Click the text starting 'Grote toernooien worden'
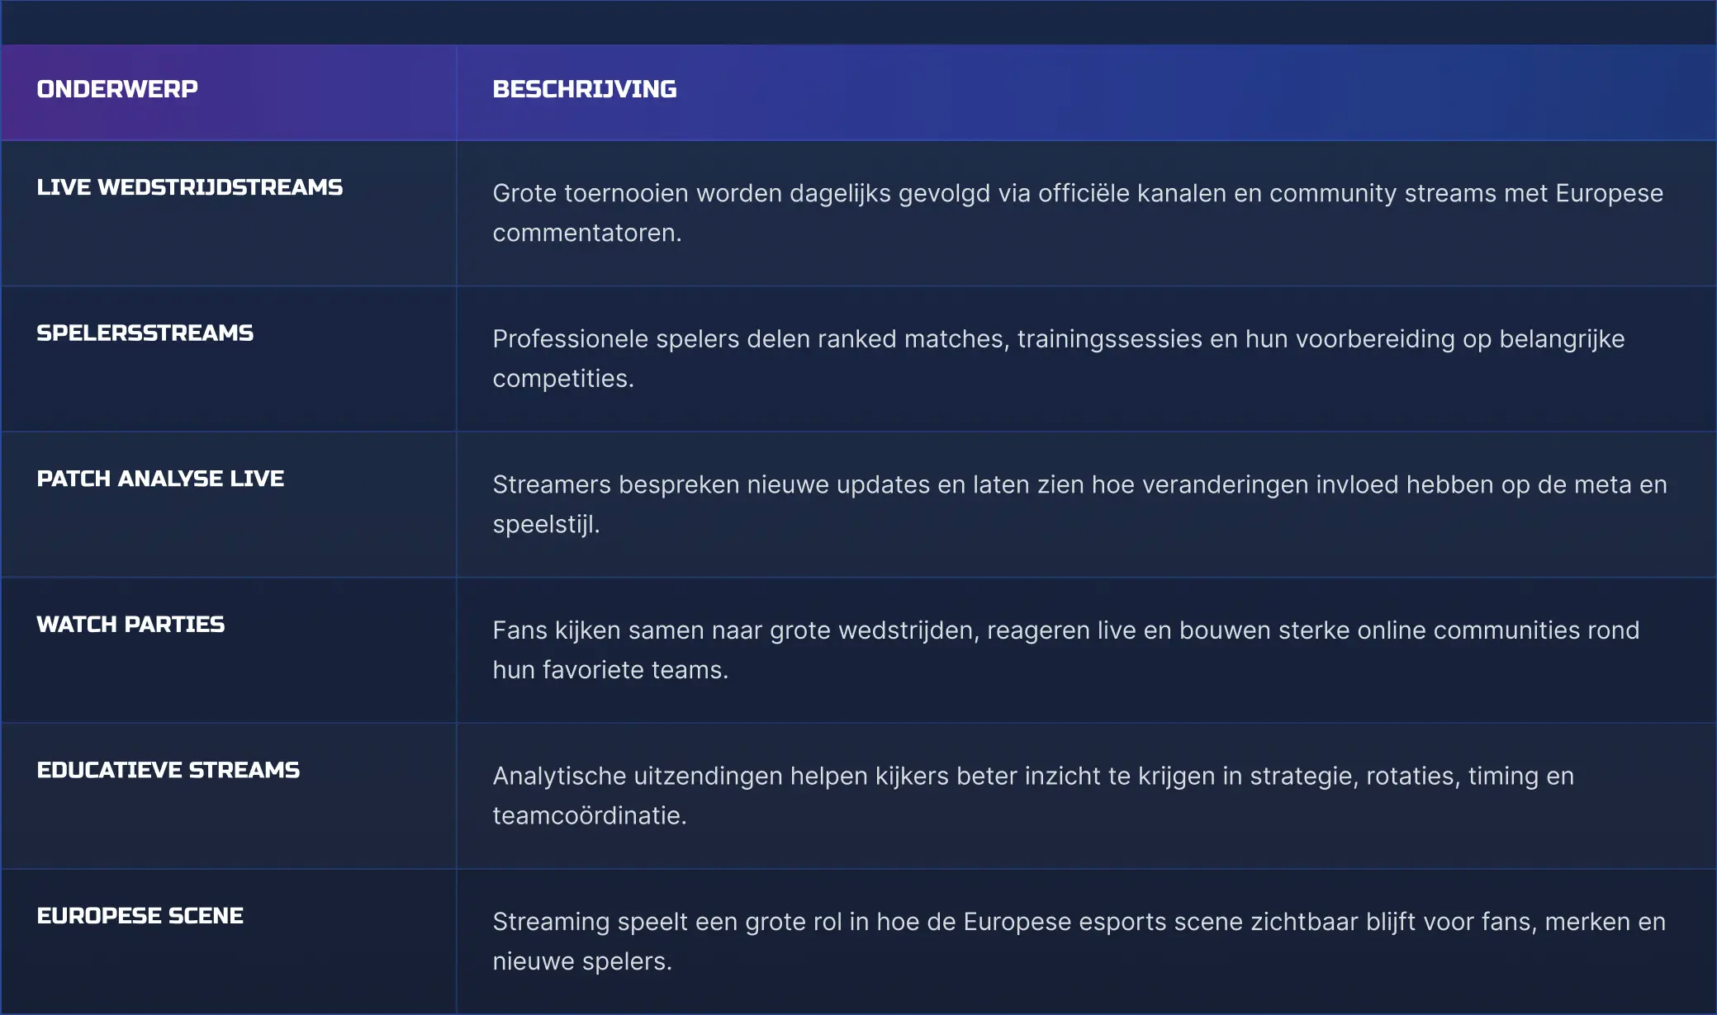Image resolution: width=1717 pixels, height=1015 pixels. pyautogui.click(x=1077, y=194)
